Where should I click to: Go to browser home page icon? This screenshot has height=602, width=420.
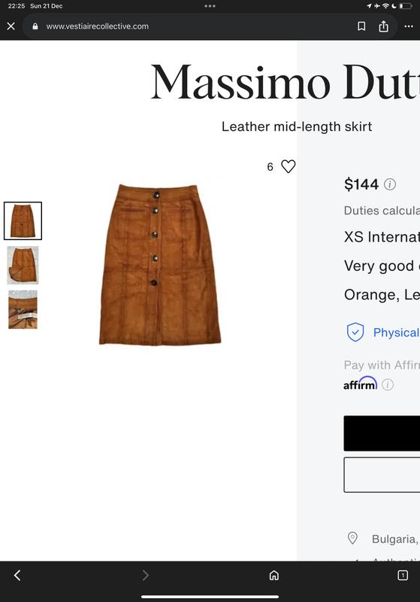pos(274,575)
